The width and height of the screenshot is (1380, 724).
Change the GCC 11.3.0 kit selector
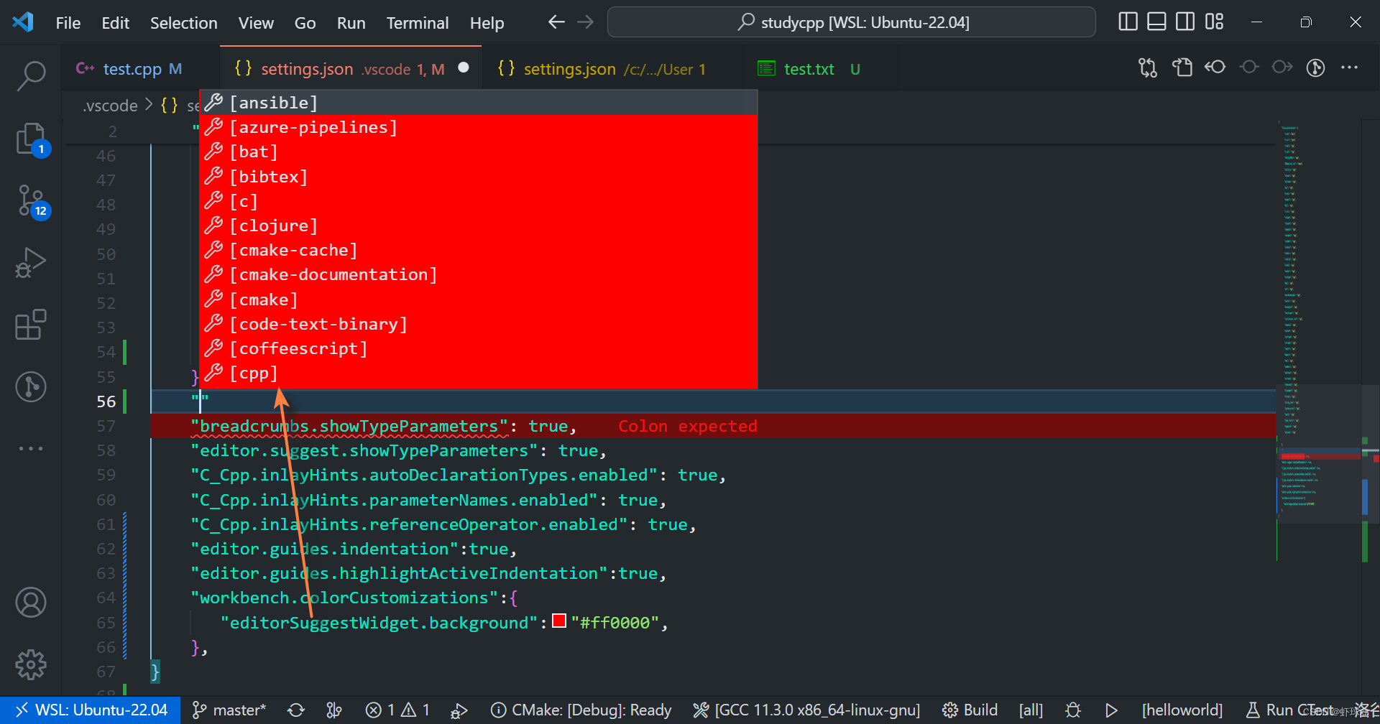[x=806, y=710]
